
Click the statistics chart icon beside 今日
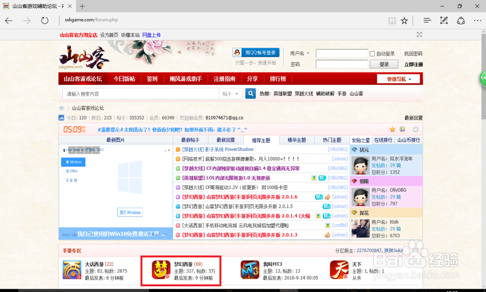point(61,118)
